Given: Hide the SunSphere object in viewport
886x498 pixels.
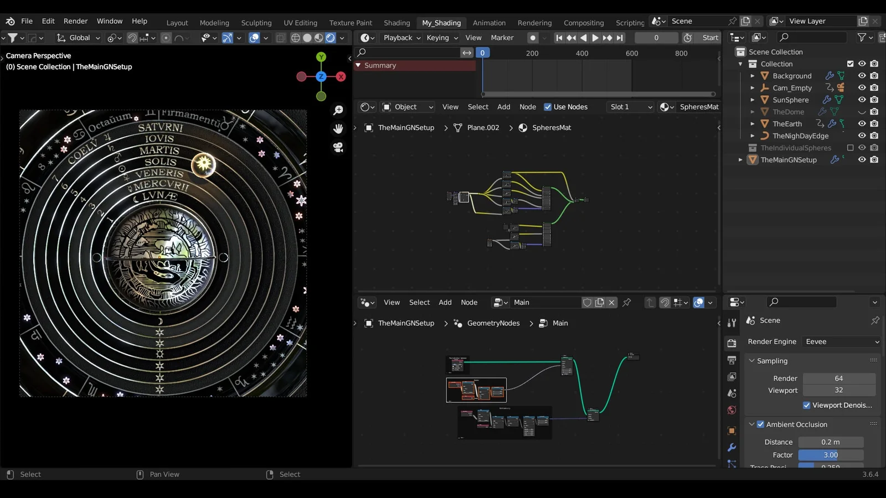Looking at the screenshot, I should coord(862,100).
